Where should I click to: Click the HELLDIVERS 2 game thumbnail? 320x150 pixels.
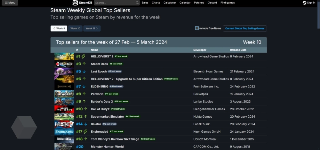64,56
